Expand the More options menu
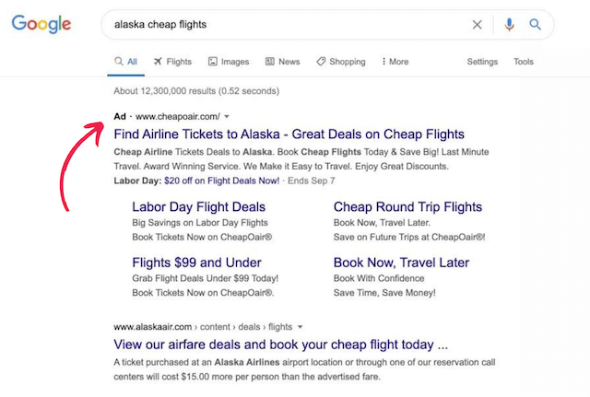 point(395,62)
